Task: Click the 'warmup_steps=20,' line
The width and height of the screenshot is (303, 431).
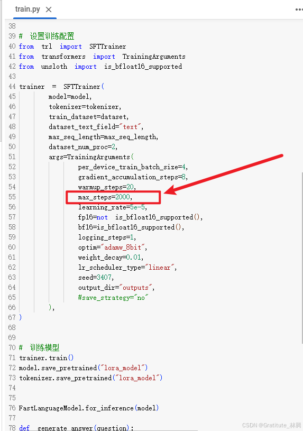Action: point(107,187)
